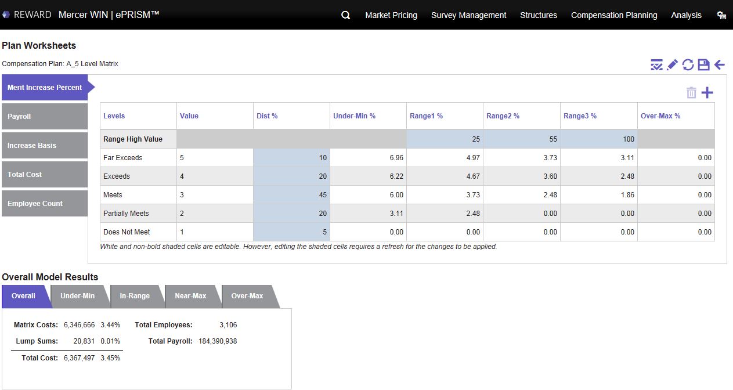The width and height of the screenshot is (733, 390).
Task: Open the Analysis menu
Action: pos(686,15)
